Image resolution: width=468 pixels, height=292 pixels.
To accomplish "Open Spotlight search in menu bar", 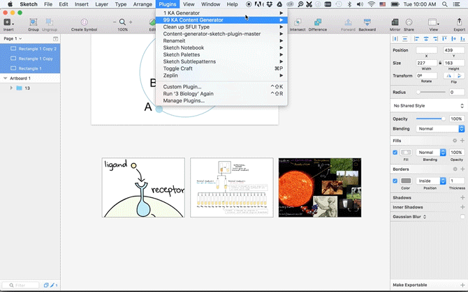I will (x=445, y=4).
